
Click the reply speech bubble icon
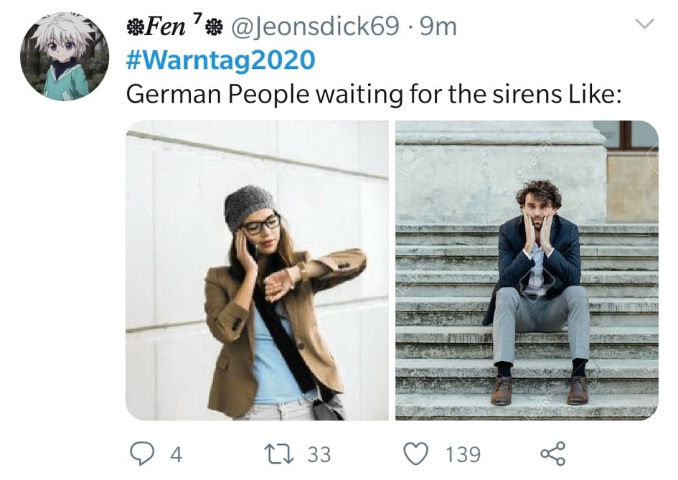click(141, 453)
